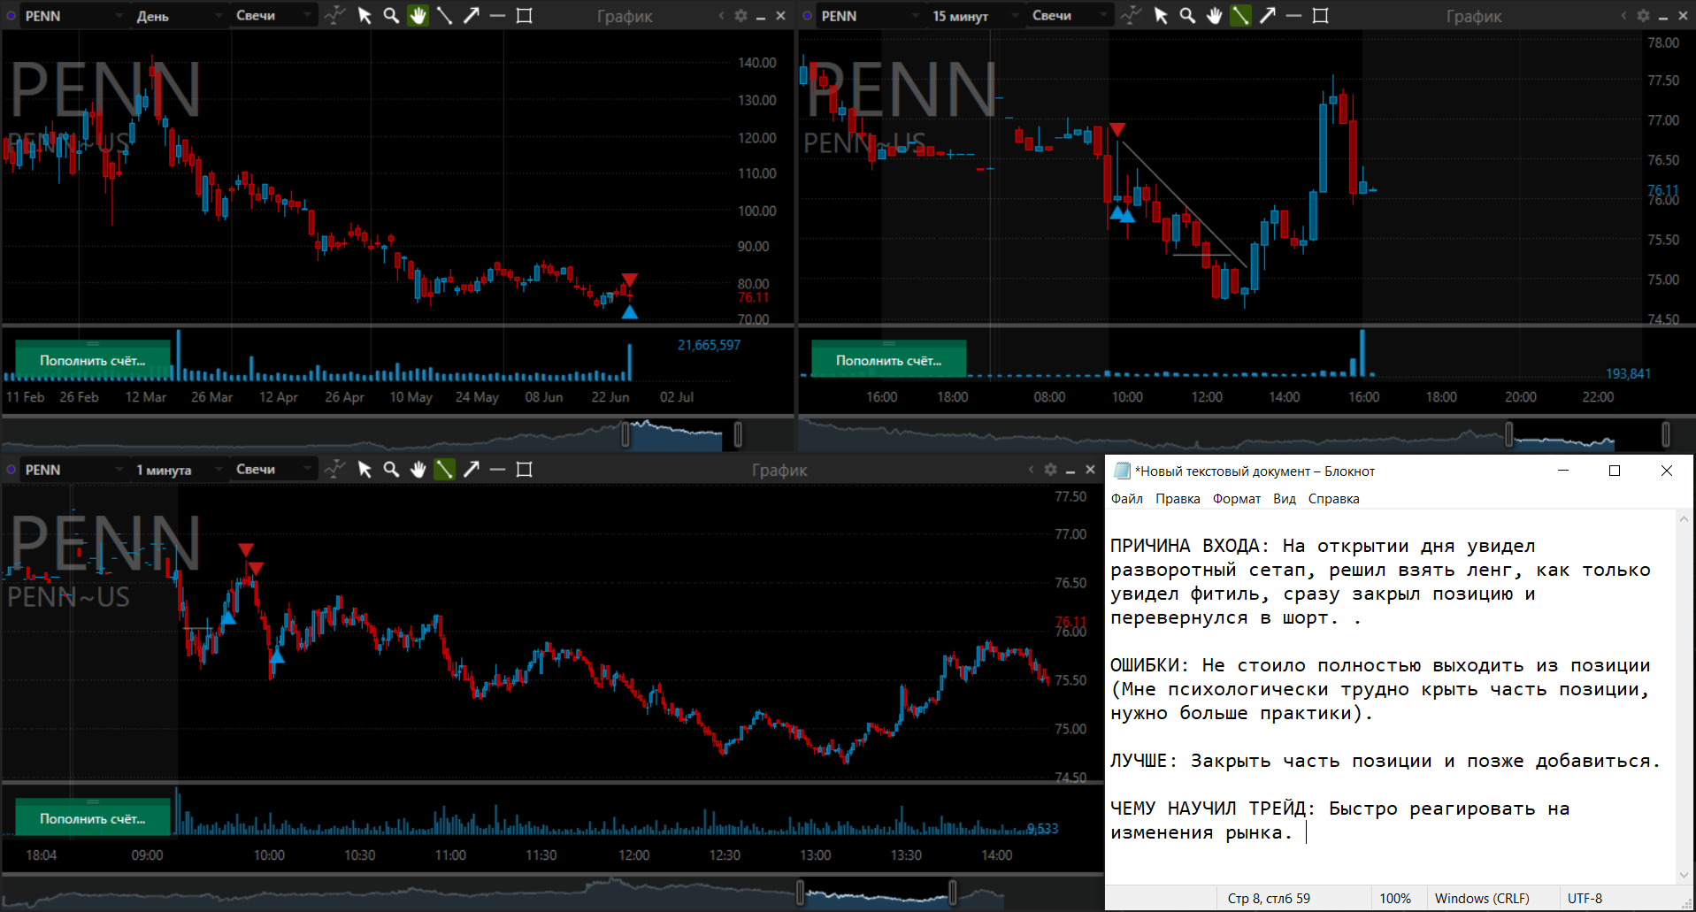Select the pointer tool in 15-minute chart
This screenshot has width=1696, height=912.
point(1161,16)
